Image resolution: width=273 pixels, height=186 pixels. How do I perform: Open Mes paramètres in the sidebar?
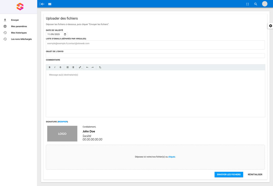click(x=19, y=26)
